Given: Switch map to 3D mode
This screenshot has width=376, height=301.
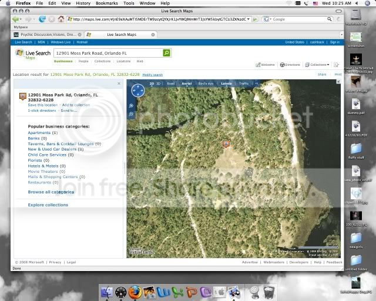Looking at the screenshot, I should point(158,83).
